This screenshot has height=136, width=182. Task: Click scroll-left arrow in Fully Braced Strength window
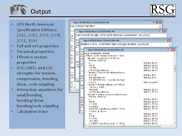(77, 79)
